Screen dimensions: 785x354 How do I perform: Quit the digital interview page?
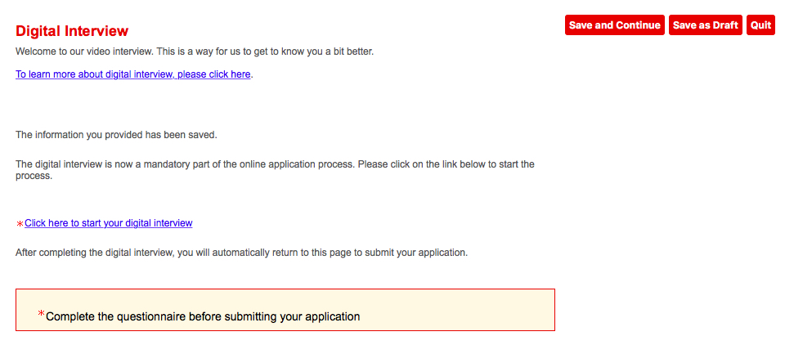[x=760, y=25]
